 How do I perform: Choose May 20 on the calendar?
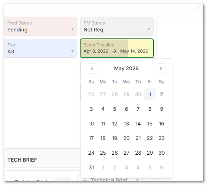(126, 138)
